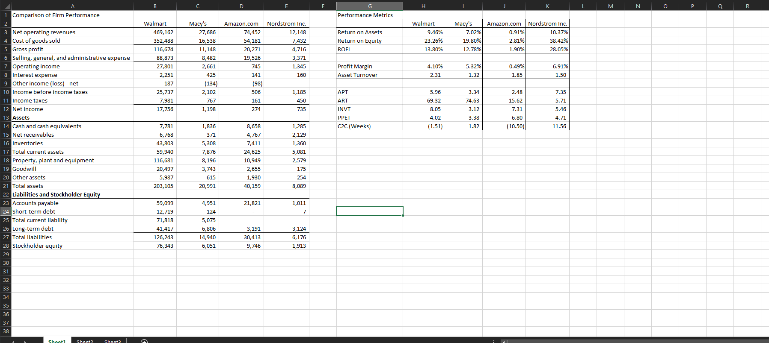
Task: Click the horizontal scrollbar left arrow
Action: tap(504, 341)
